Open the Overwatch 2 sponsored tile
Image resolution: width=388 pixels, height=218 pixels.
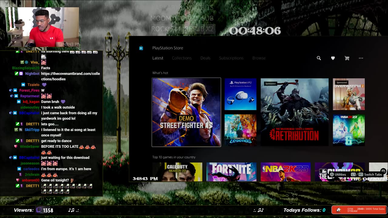[x=349, y=94]
